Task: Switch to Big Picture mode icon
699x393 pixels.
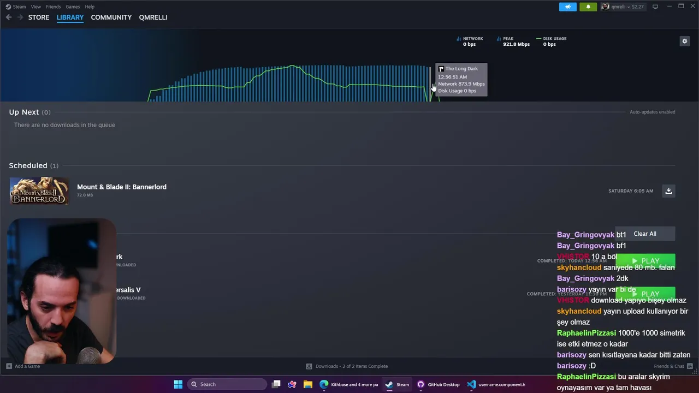Action: coord(655,7)
